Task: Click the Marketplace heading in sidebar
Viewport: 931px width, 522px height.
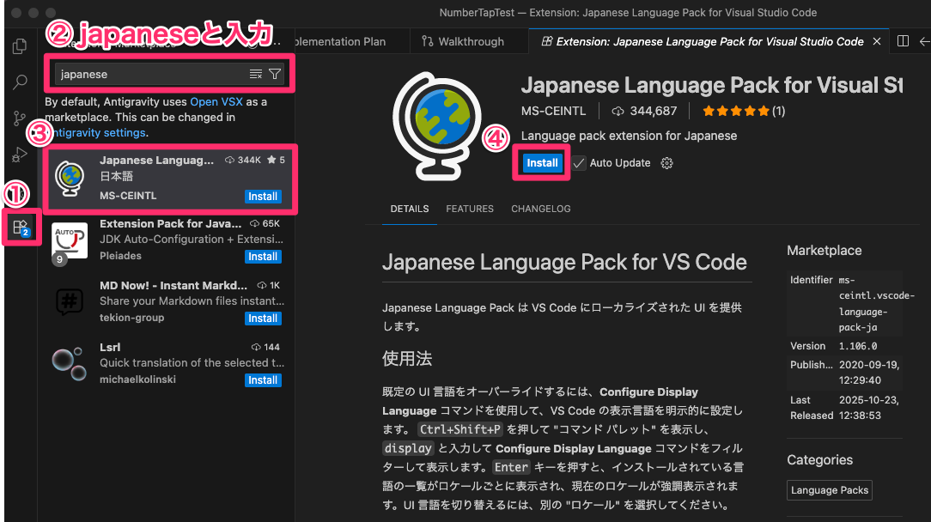Action: [x=825, y=251]
